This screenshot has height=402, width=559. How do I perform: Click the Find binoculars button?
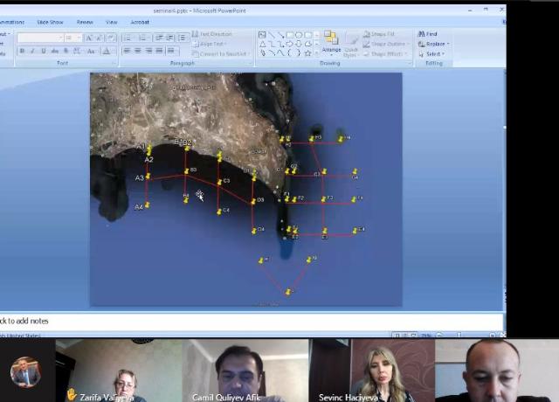click(427, 34)
